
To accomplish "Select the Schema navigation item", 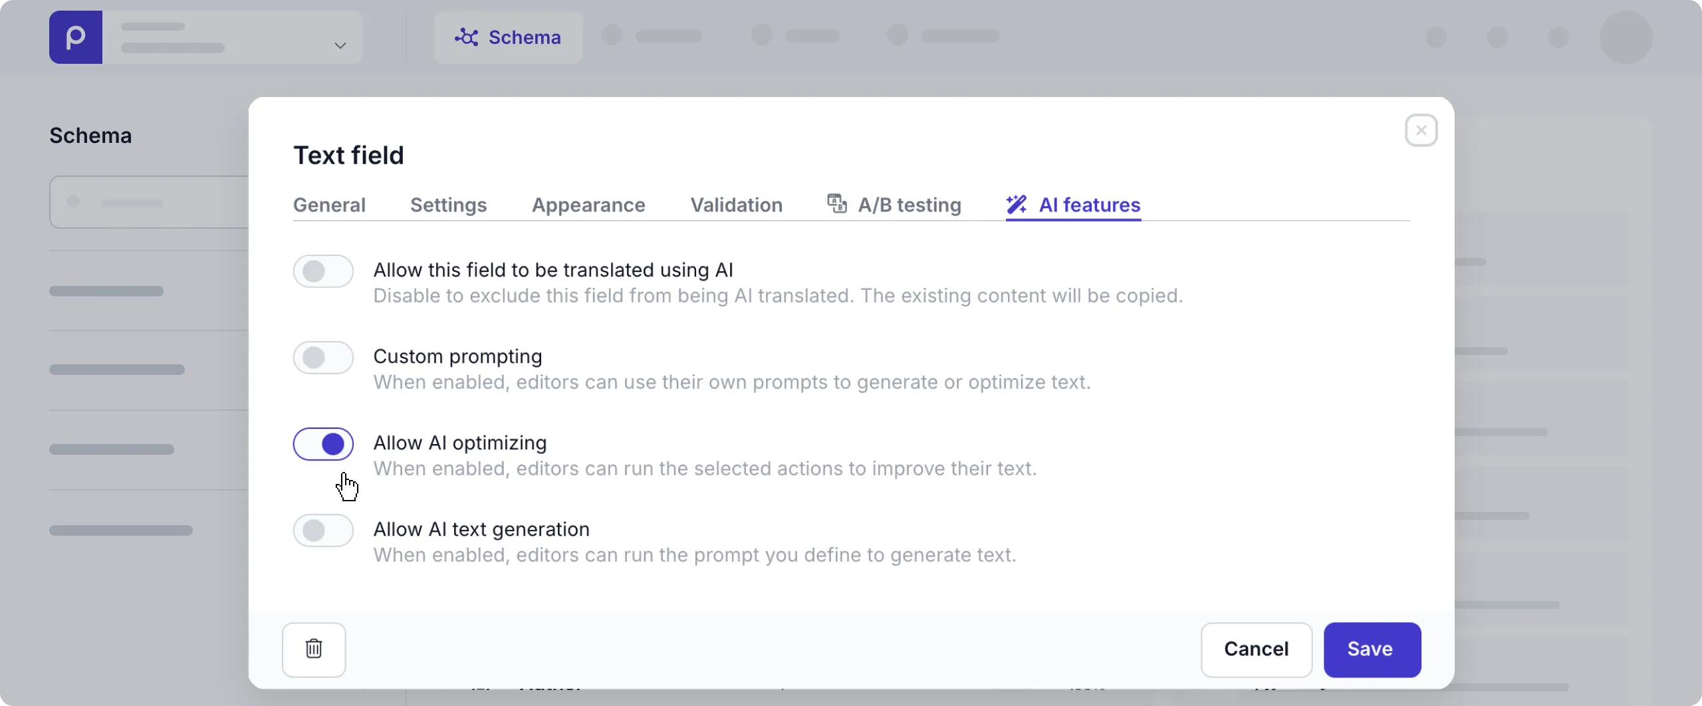I will click(508, 37).
